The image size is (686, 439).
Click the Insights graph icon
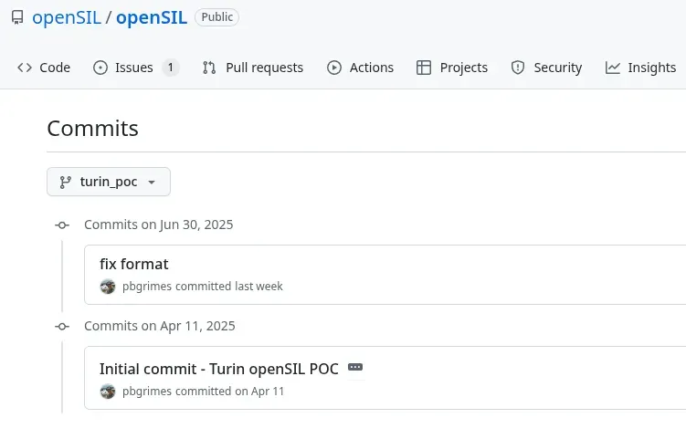coord(613,68)
